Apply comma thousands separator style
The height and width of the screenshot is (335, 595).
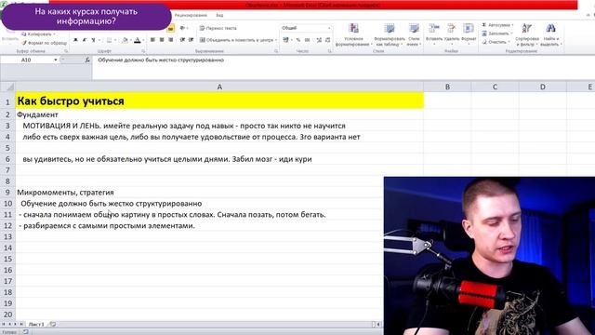(x=307, y=40)
